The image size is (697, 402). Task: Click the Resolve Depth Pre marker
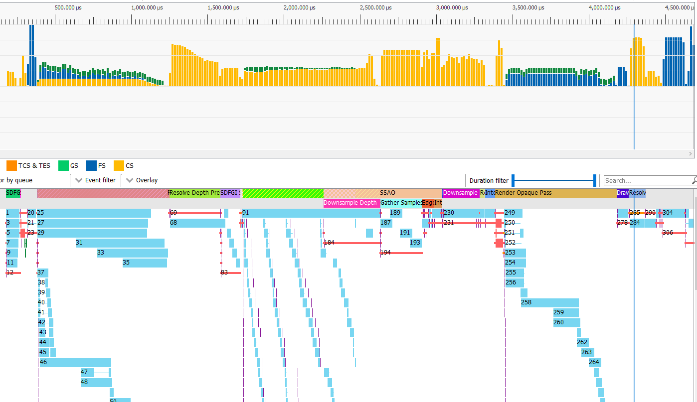[x=194, y=193]
